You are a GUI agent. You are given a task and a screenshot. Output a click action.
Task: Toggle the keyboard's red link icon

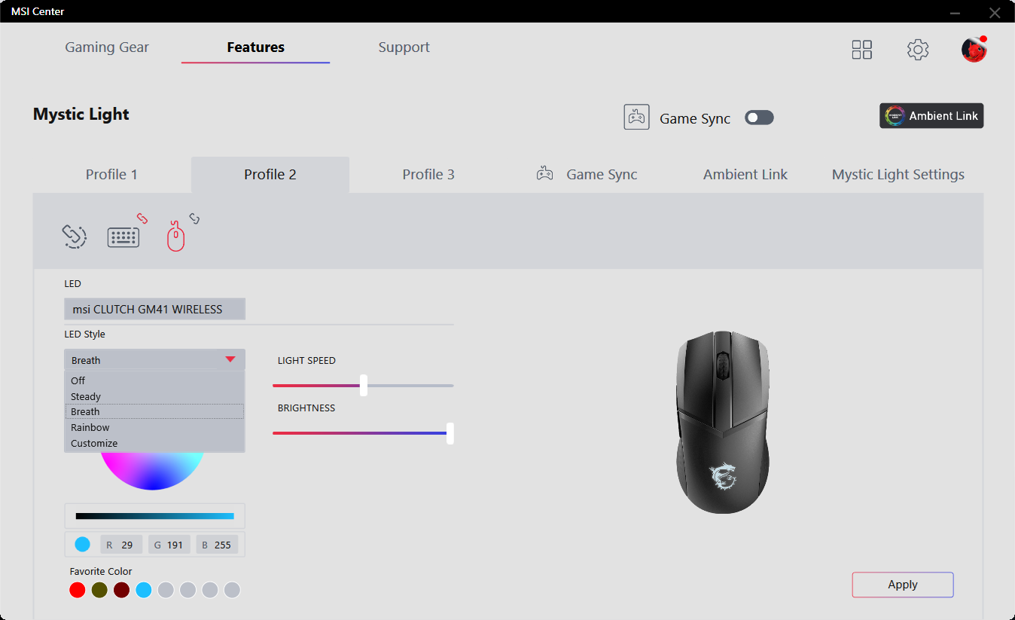coord(142,218)
